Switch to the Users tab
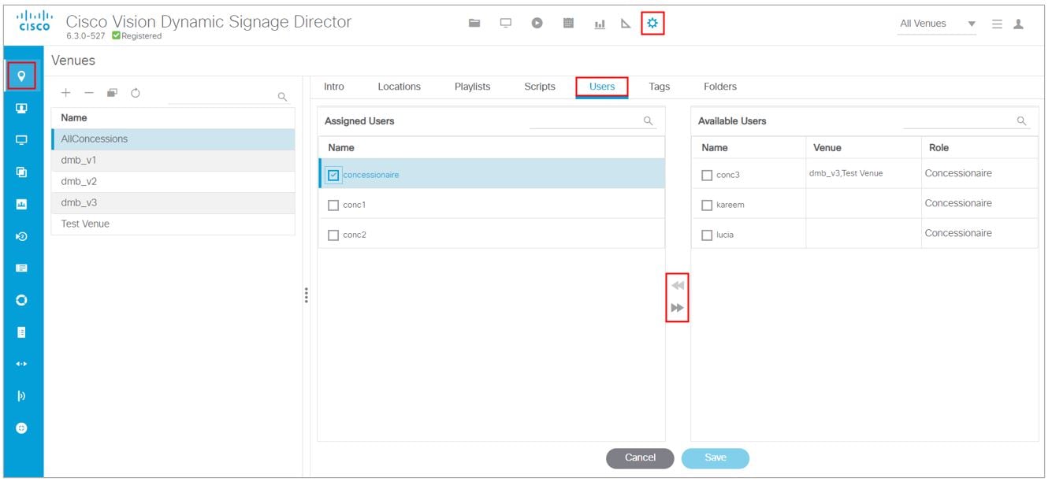The height and width of the screenshot is (485, 1052). coord(602,87)
